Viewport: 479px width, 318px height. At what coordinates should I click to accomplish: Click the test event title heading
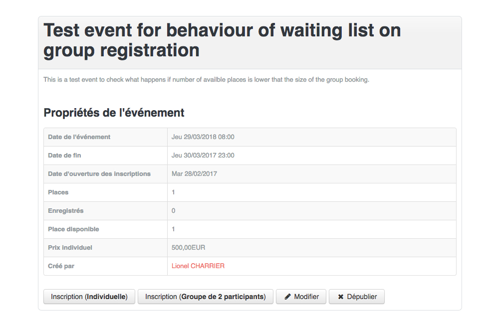(x=222, y=40)
